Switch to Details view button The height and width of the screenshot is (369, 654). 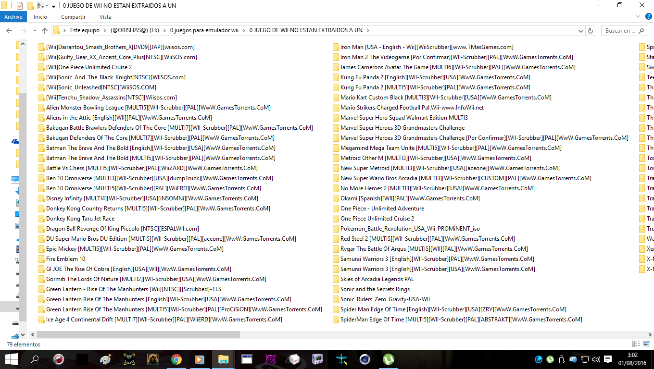pyautogui.click(x=637, y=344)
